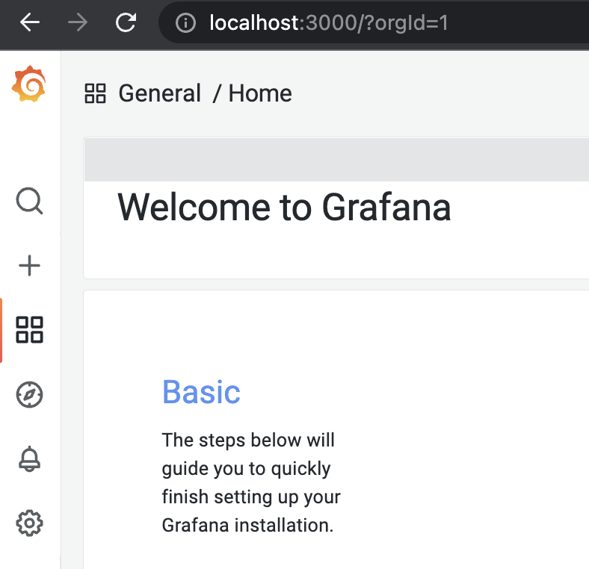
Task: Open Configuration gear icon in sidebar
Action: pos(29,523)
